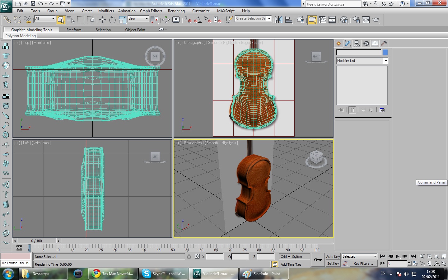
Task: Click the blue object color swatch
Action: (x=385, y=52)
